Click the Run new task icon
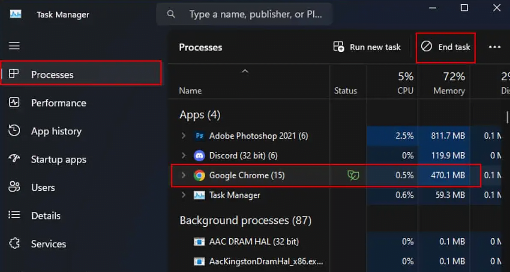510x272 pixels. tap(339, 47)
